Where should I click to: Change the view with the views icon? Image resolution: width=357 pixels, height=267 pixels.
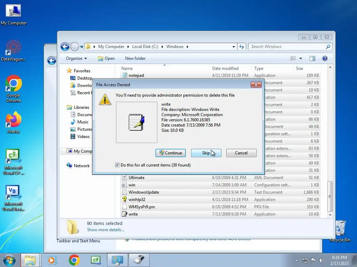[x=293, y=58]
